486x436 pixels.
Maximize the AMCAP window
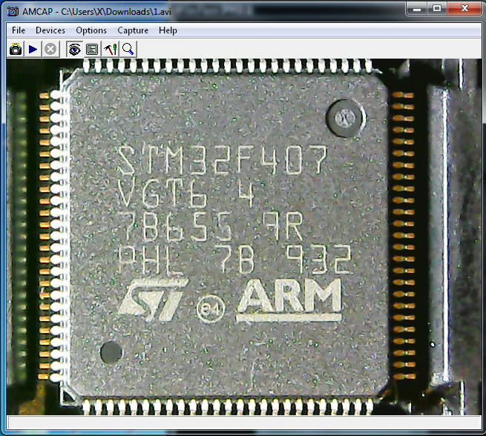point(437,9)
